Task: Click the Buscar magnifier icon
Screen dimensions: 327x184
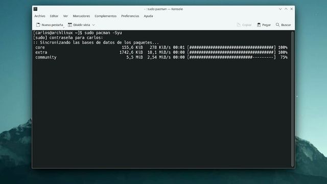Action: [277, 25]
